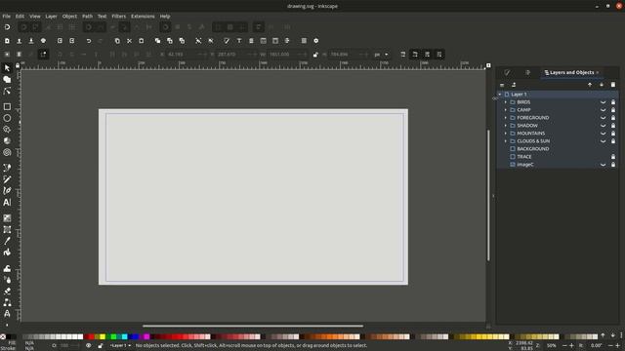Select the Text tool
Viewport: 625px width, 351px height.
click(7, 203)
